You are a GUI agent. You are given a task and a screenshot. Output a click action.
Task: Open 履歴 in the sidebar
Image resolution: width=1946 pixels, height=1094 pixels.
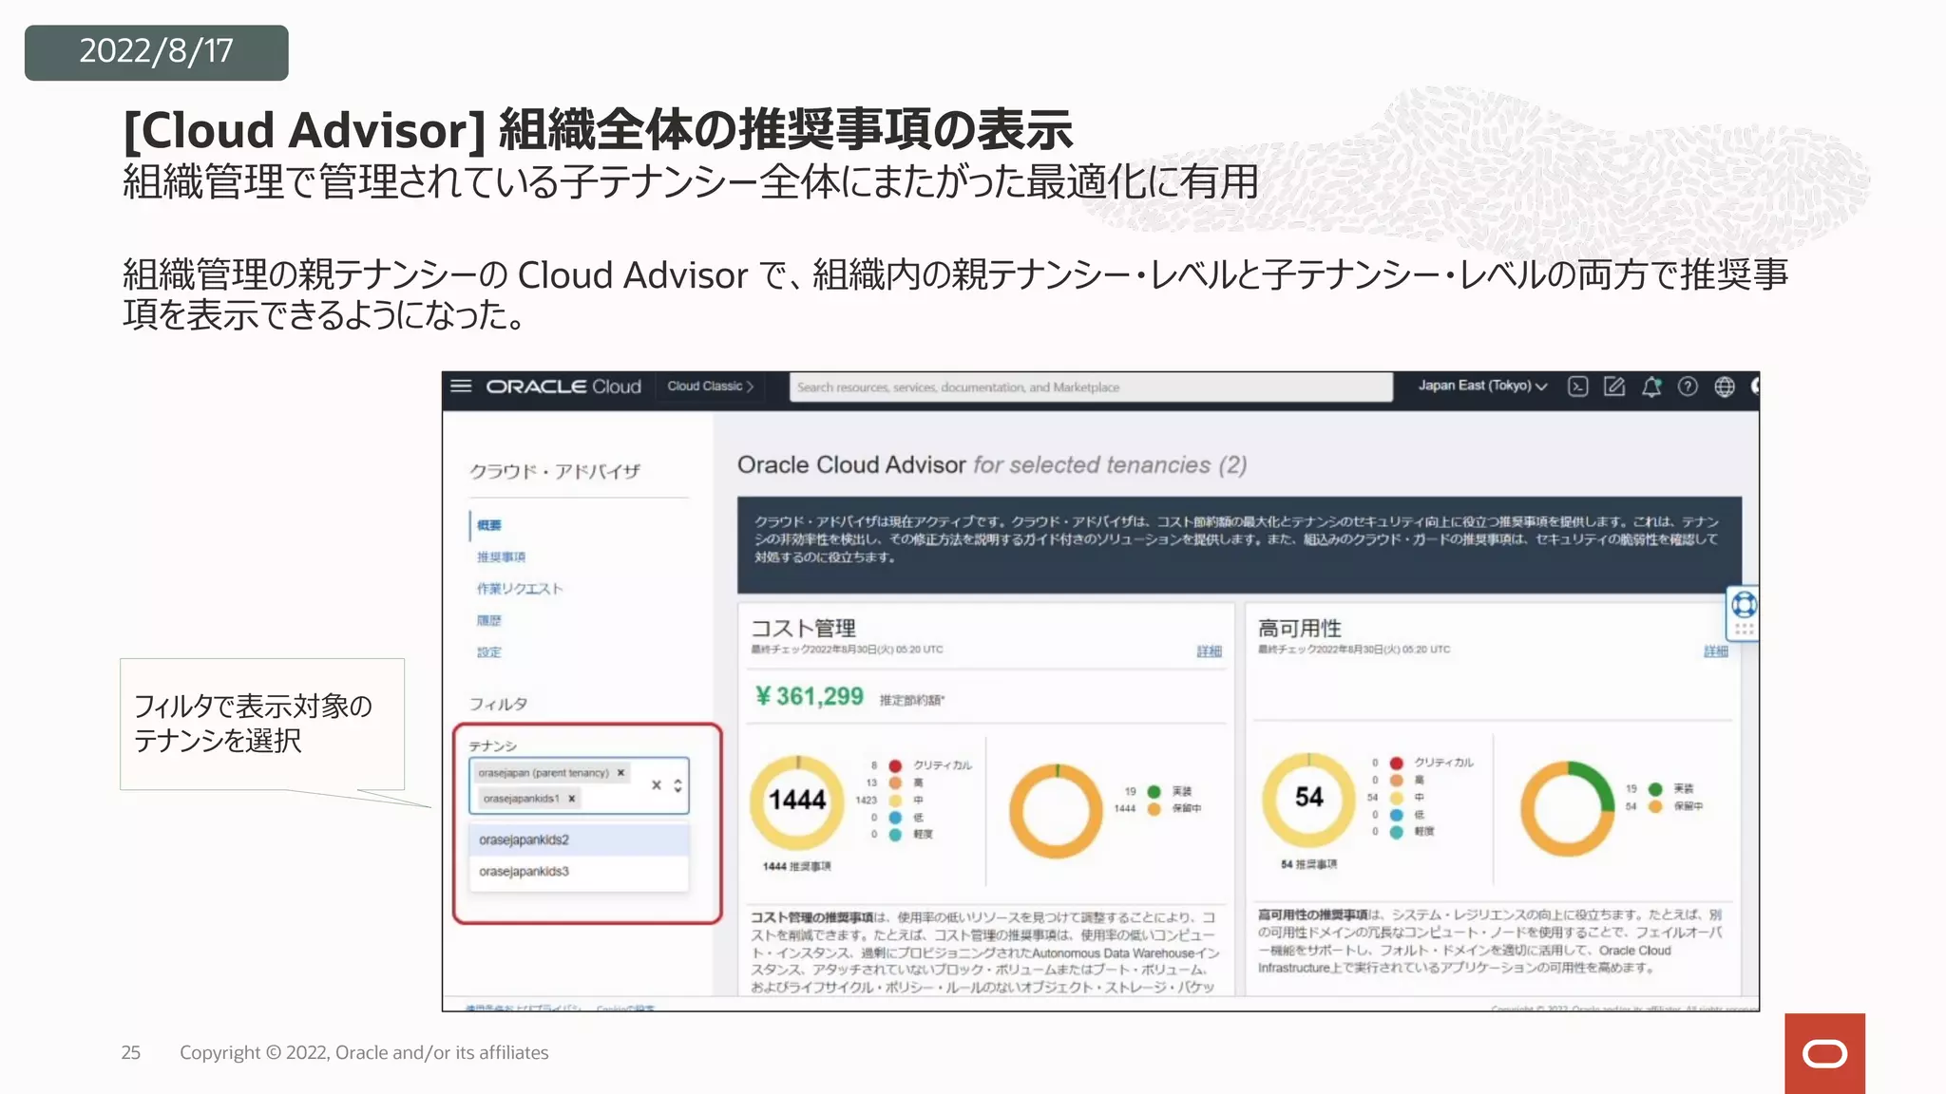coord(489,620)
